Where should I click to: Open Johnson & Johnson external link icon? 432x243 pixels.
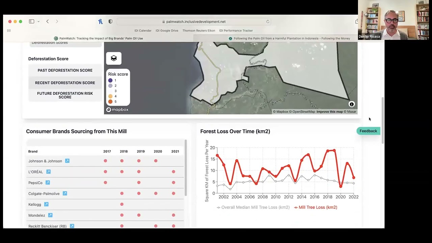67,161
